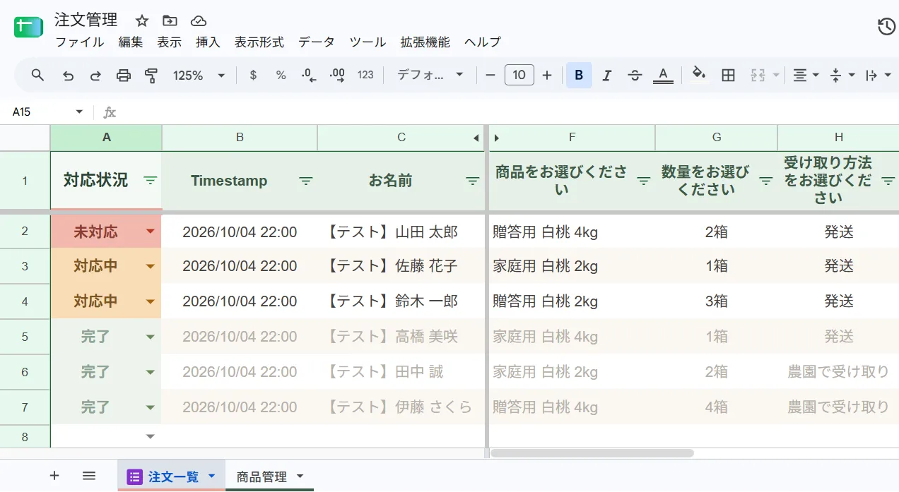Open status dropdown for 未対応 row
This screenshot has height=492, width=899.
(150, 232)
